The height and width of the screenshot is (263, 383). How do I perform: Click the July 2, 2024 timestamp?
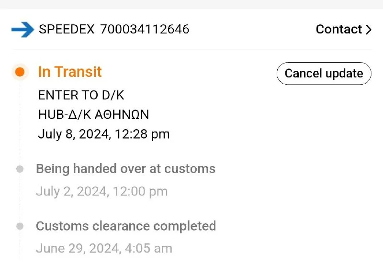(x=101, y=192)
